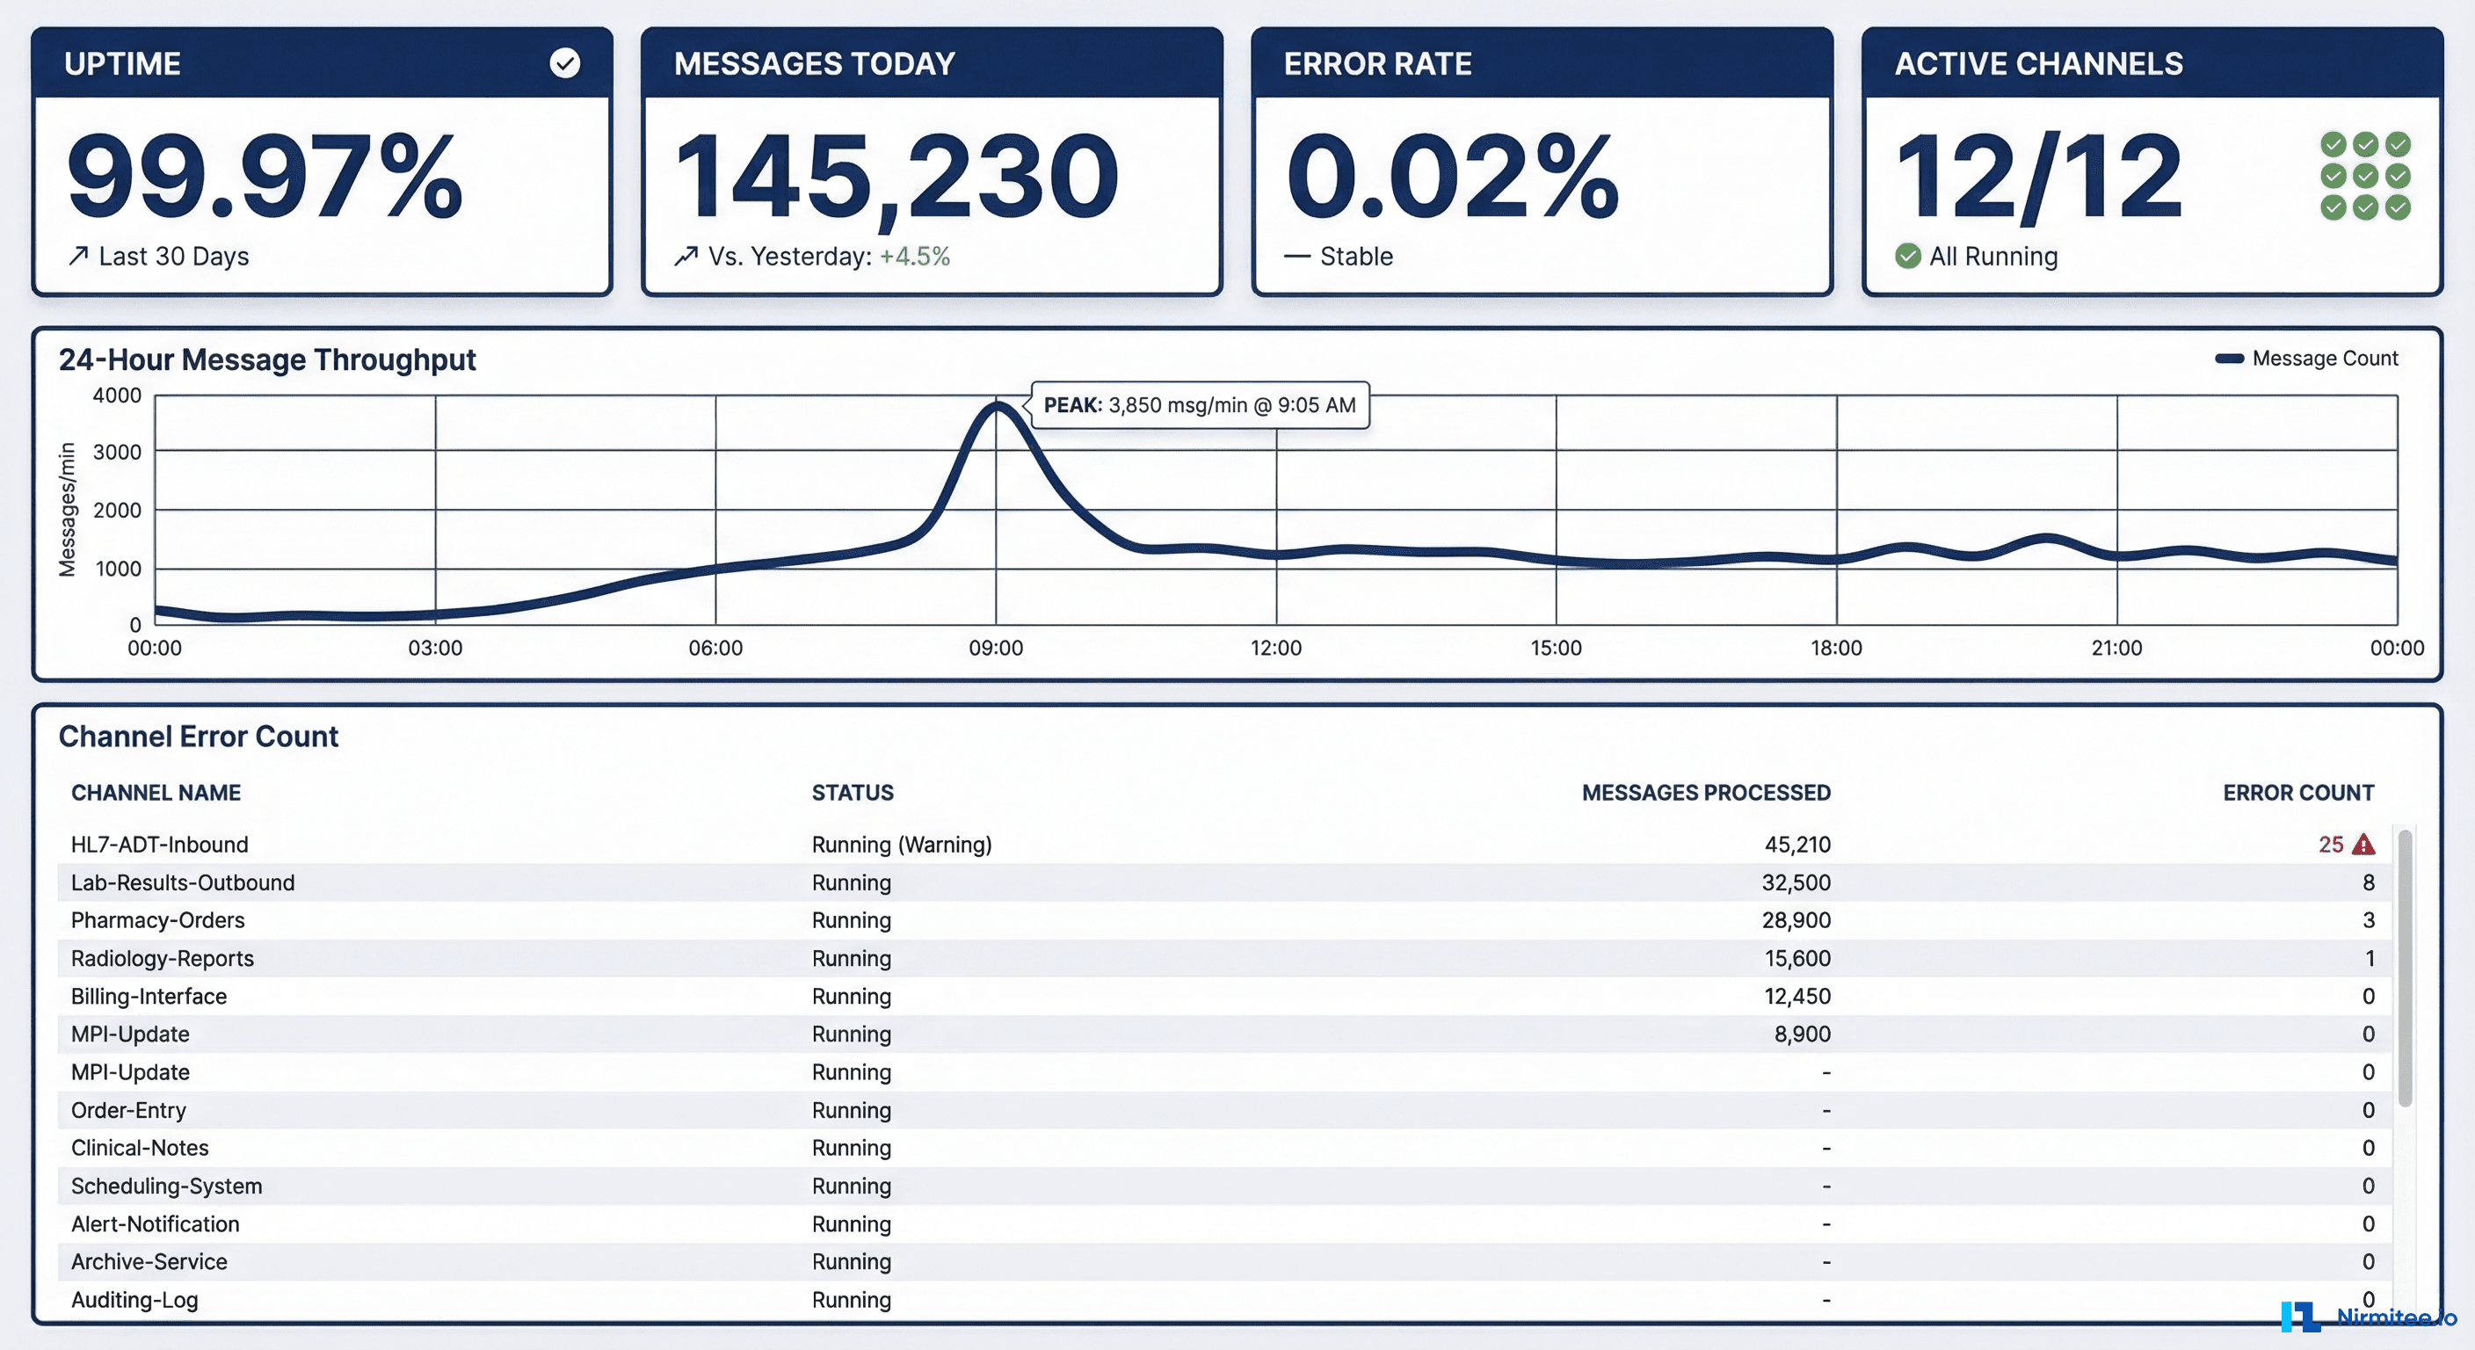Viewport: 2475px width, 1350px height.
Task: Click the Messages Today card header
Action: click(815, 63)
